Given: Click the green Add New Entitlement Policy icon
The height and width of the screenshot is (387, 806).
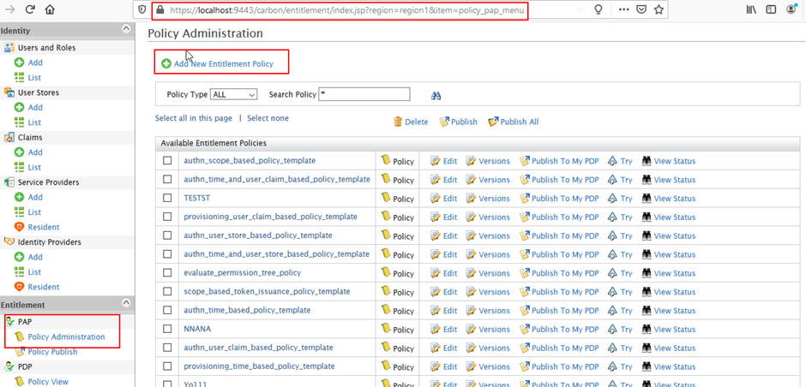Looking at the screenshot, I should pyautogui.click(x=166, y=64).
